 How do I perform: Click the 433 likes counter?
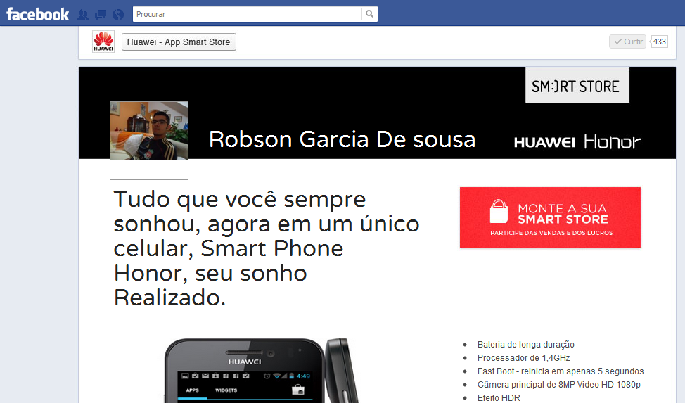pyautogui.click(x=659, y=42)
